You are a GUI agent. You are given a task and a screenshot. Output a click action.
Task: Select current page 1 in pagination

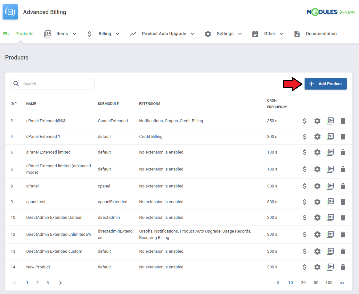[x=27, y=283]
